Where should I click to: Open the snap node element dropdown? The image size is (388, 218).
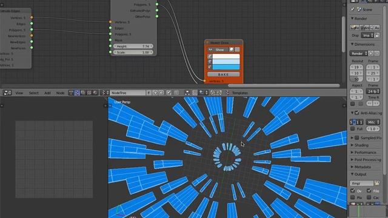(204, 93)
